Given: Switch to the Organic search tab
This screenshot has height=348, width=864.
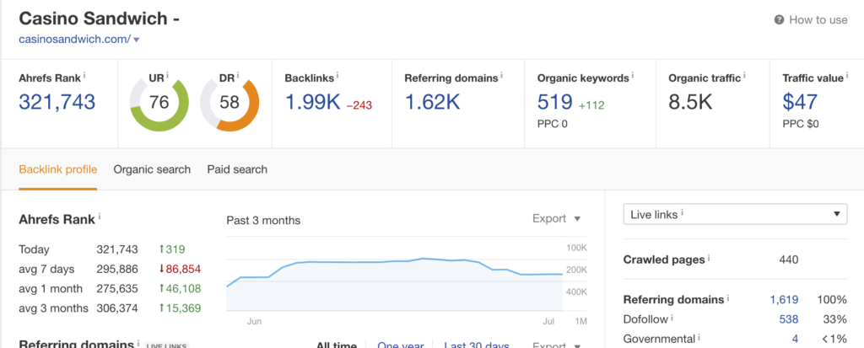Looking at the screenshot, I should pyautogui.click(x=152, y=169).
